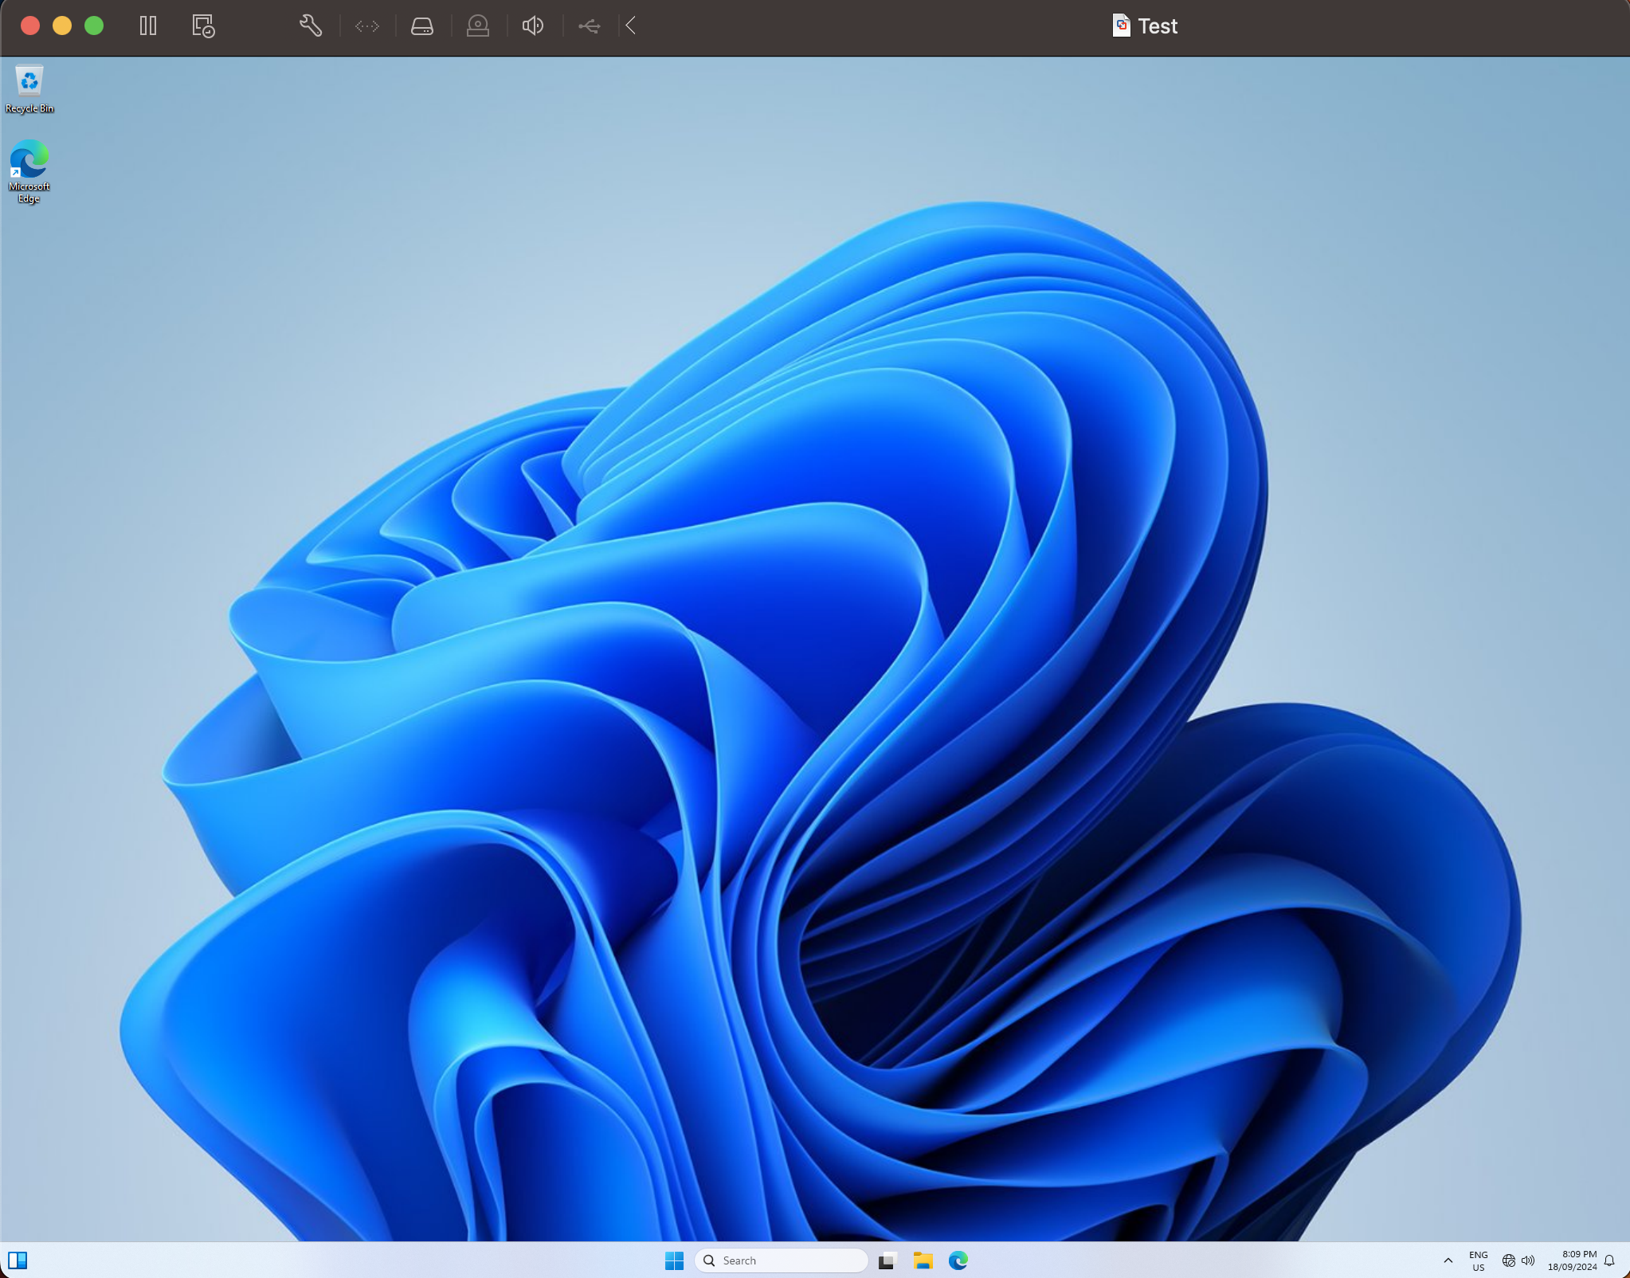
Task: Select the Recycle Bin desktop icon
Action: click(29, 88)
